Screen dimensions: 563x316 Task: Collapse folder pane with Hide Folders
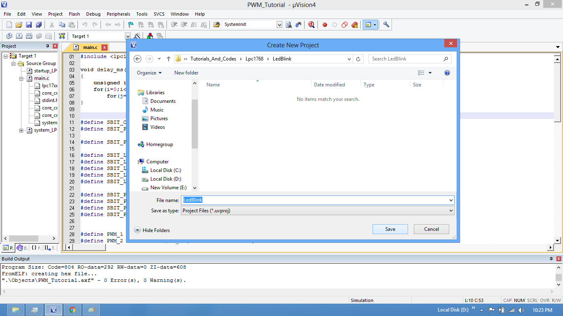click(152, 230)
